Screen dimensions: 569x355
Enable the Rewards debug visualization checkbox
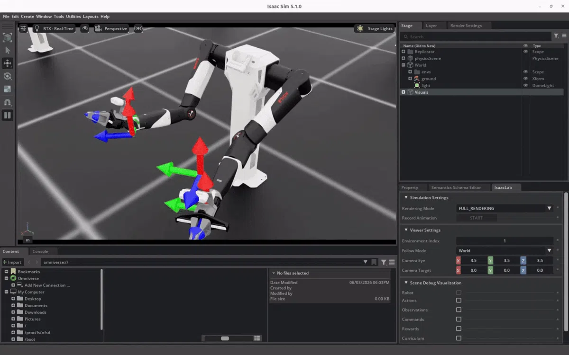(459, 329)
